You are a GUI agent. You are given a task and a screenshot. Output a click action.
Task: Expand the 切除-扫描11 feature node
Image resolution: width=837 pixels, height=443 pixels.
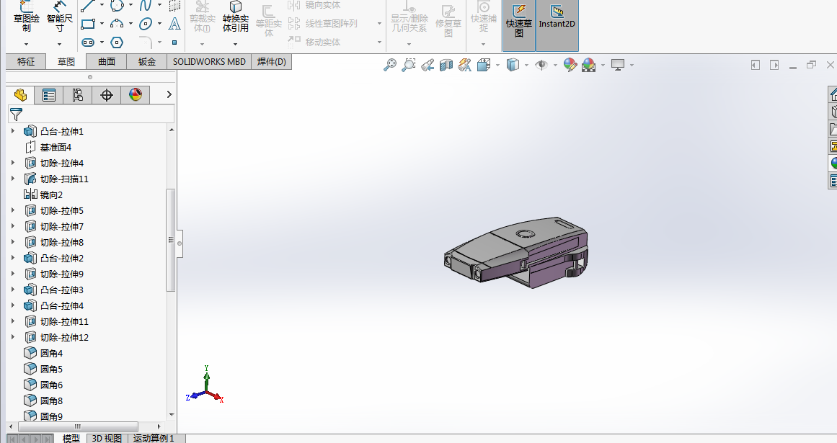(x=13, y=179)
